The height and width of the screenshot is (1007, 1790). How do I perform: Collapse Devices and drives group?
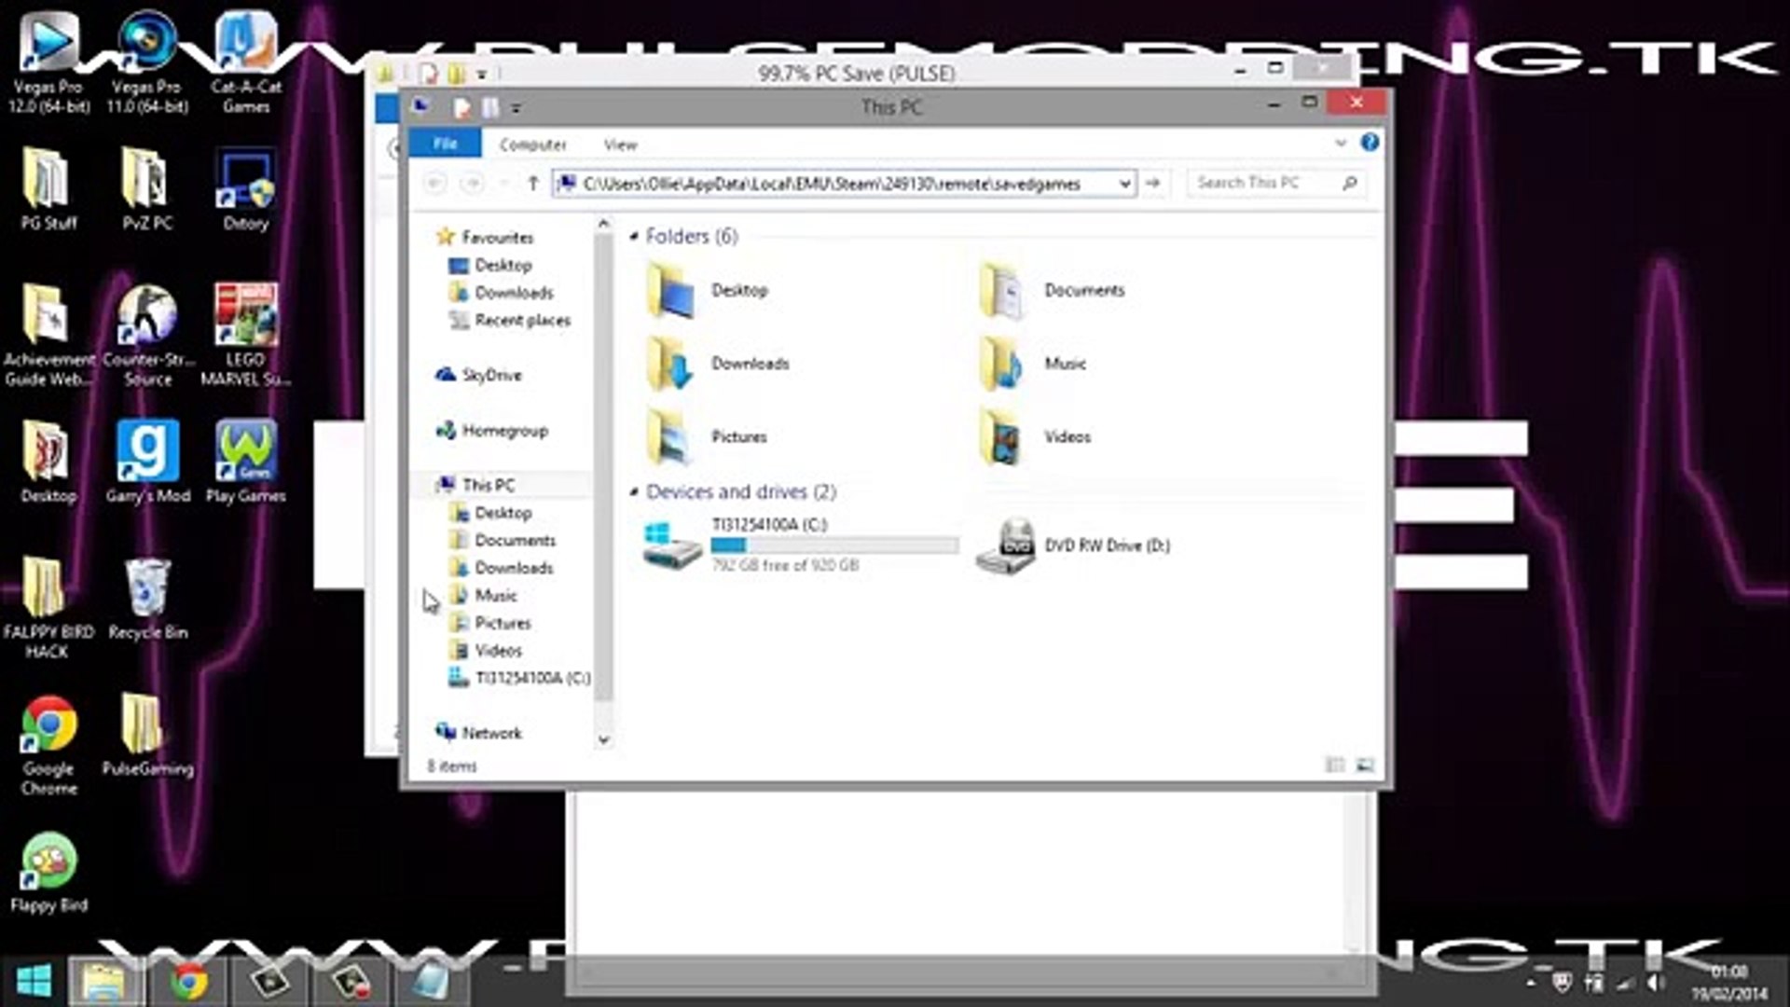[x=634, y=491]
